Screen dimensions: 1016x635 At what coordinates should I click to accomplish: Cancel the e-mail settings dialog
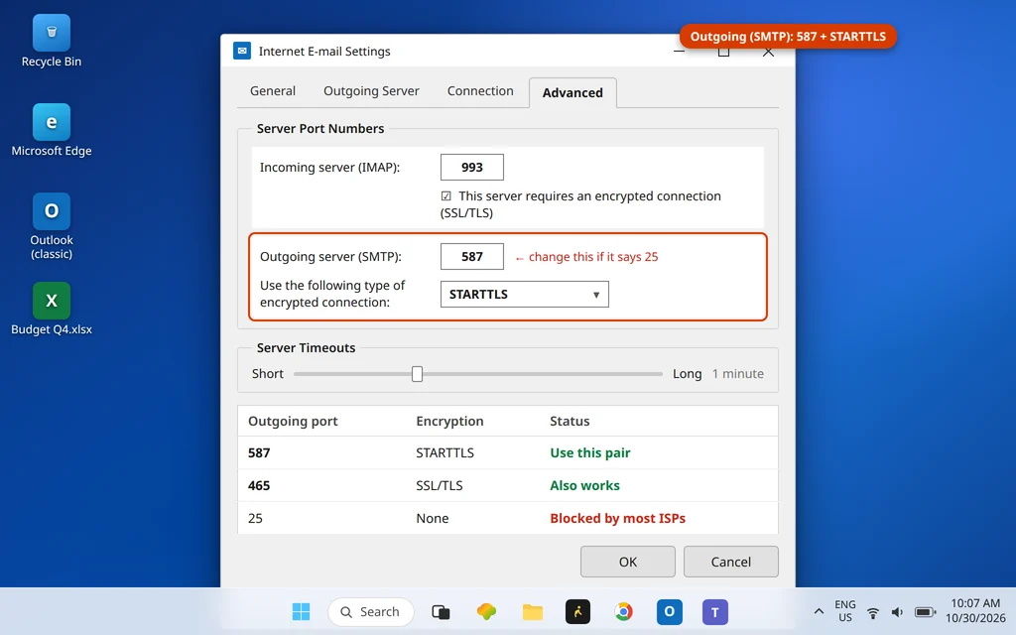click(730, 562)
